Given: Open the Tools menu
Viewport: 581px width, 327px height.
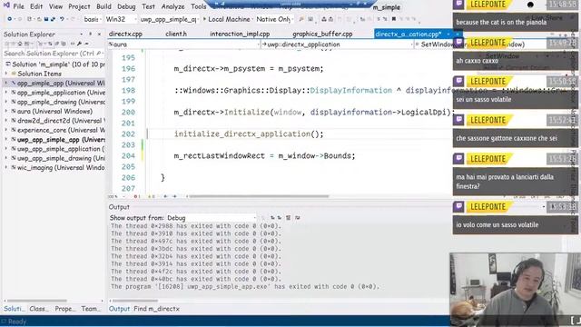Looking at the screenshot, I should 199,6.
